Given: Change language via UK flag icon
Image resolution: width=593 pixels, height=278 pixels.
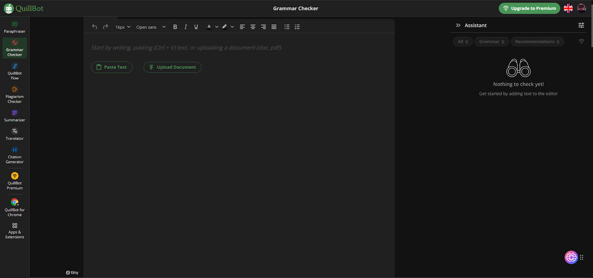Looking at the screenshot, I should point(568,8).
